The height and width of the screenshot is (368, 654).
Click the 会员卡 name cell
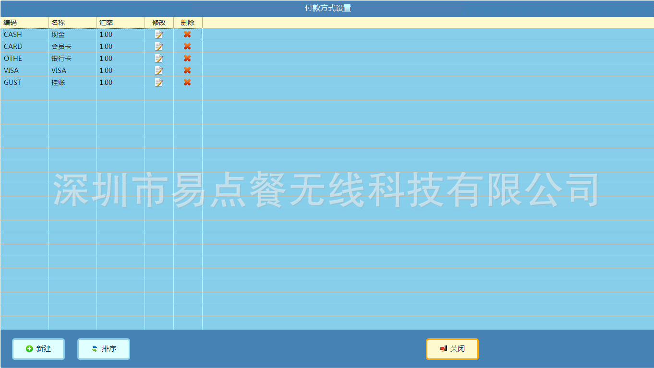point(73,47)
